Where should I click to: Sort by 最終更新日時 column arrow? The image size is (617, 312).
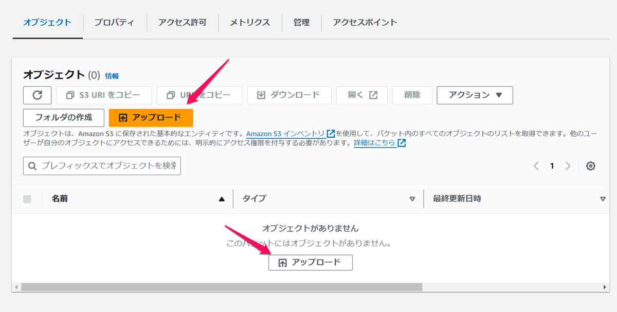(x=603, y=199)
